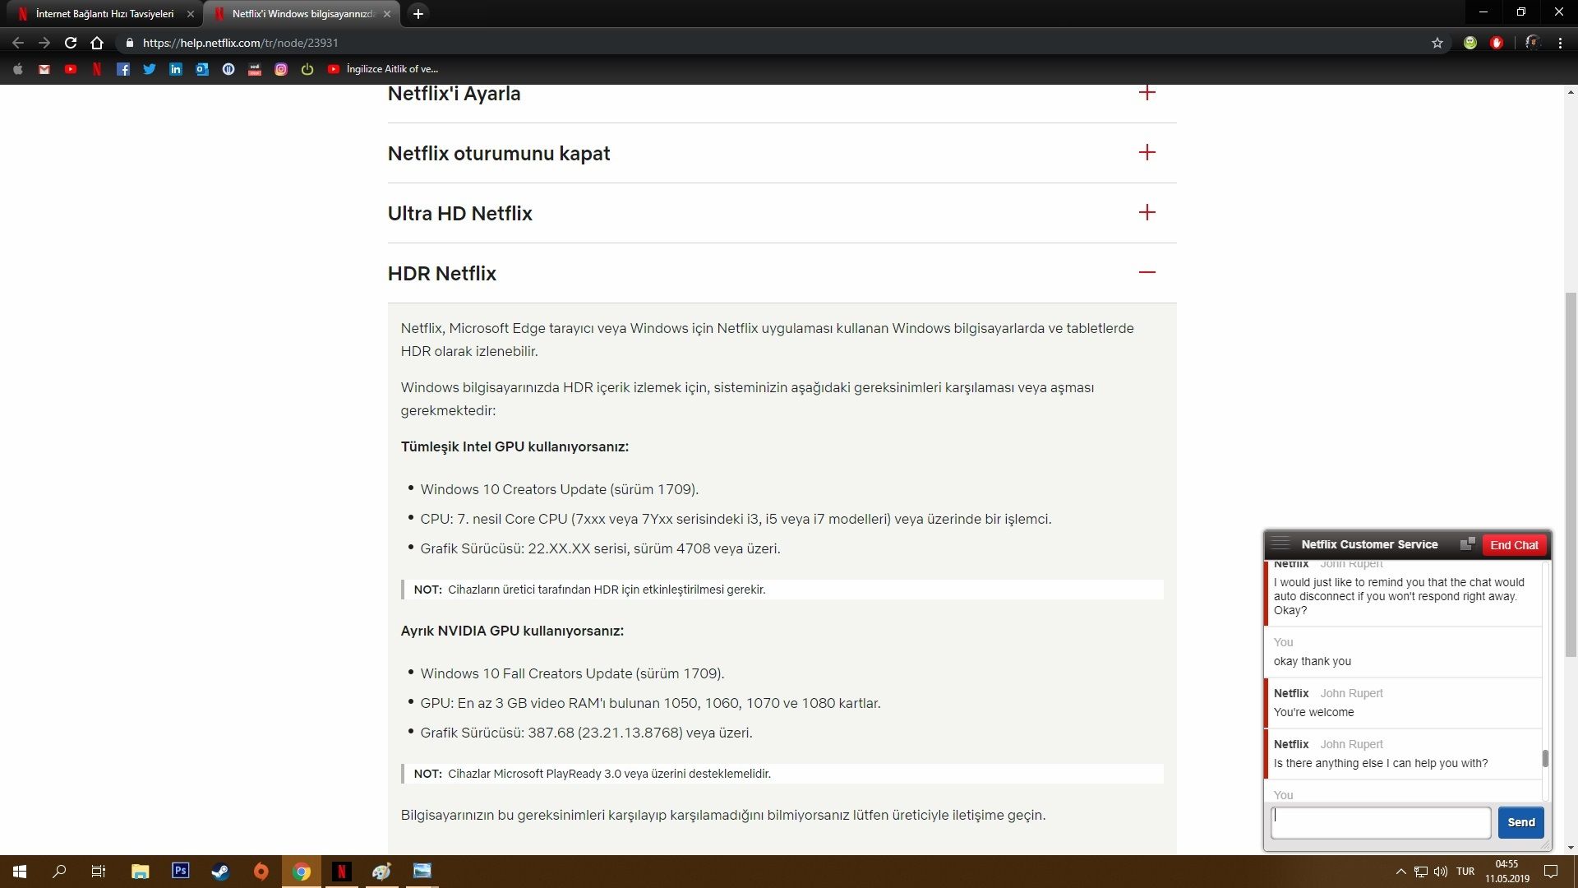Reload the current page

(x=71, y=43)
